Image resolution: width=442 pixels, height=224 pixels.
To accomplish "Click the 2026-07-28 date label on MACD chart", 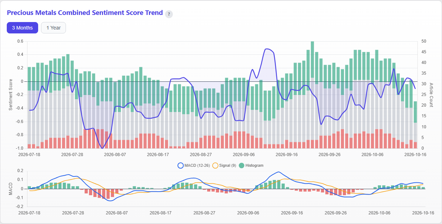I will click(73, 213).
